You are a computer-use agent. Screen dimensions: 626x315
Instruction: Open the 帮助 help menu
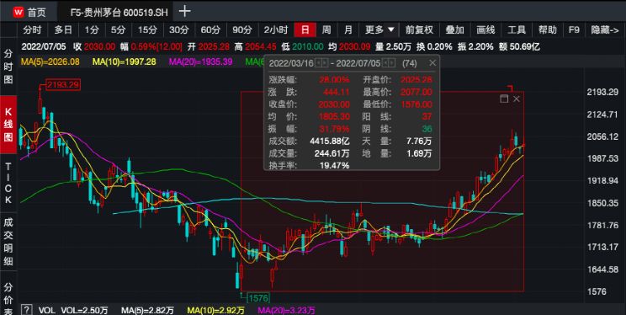tap(548, 30)
